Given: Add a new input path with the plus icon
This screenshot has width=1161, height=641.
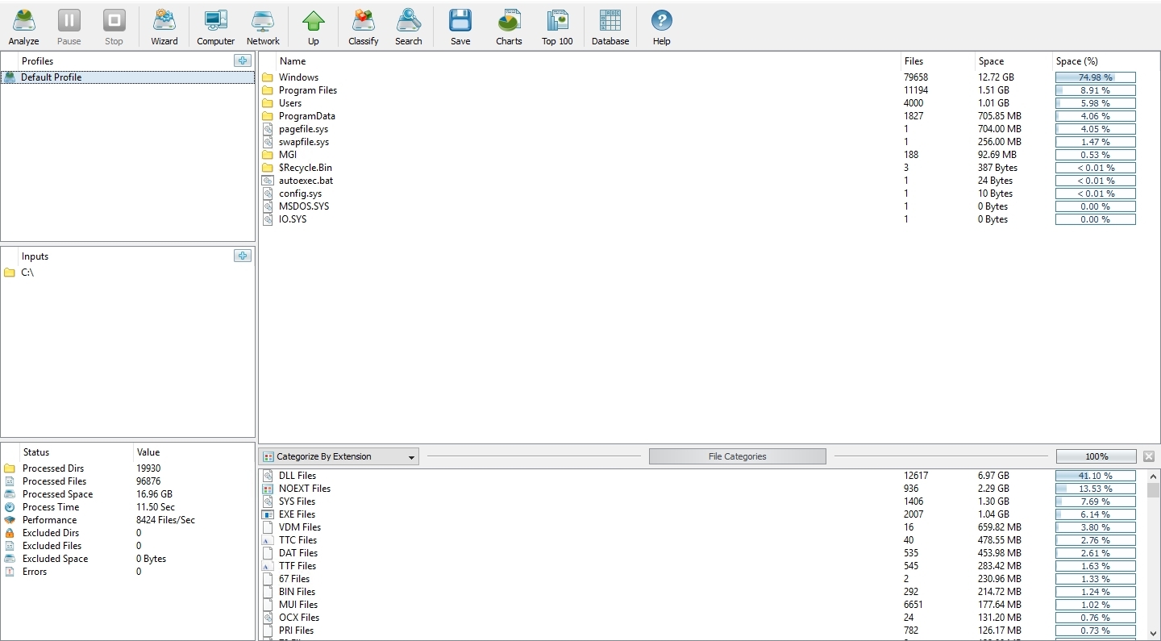Looking at the screenshot, I should point(242,256).
